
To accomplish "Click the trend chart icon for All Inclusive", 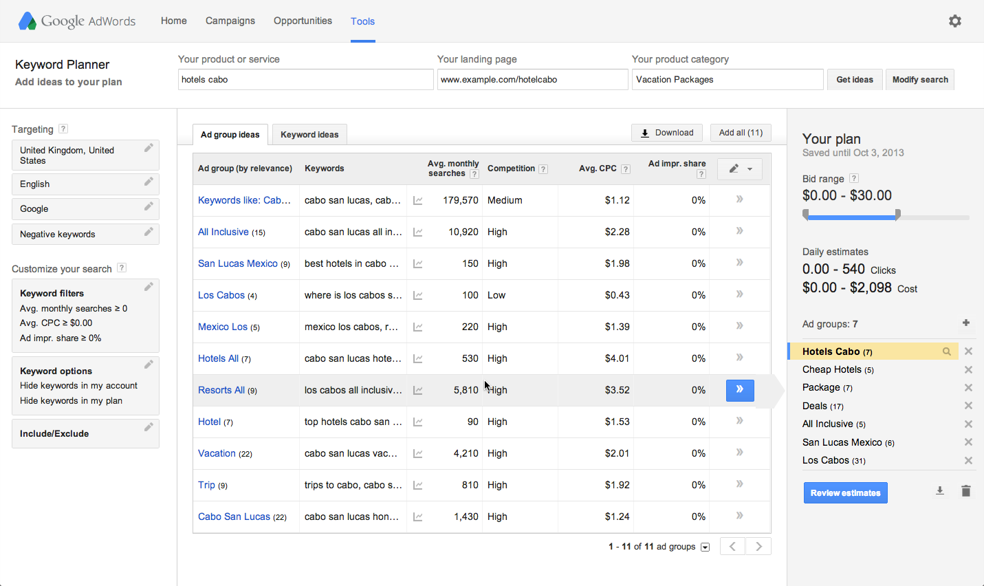I will pos(417,232).
